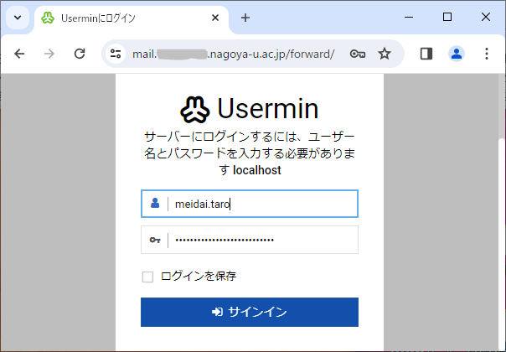Open the Chrome profile avatar menu

[x=457, y=54]
